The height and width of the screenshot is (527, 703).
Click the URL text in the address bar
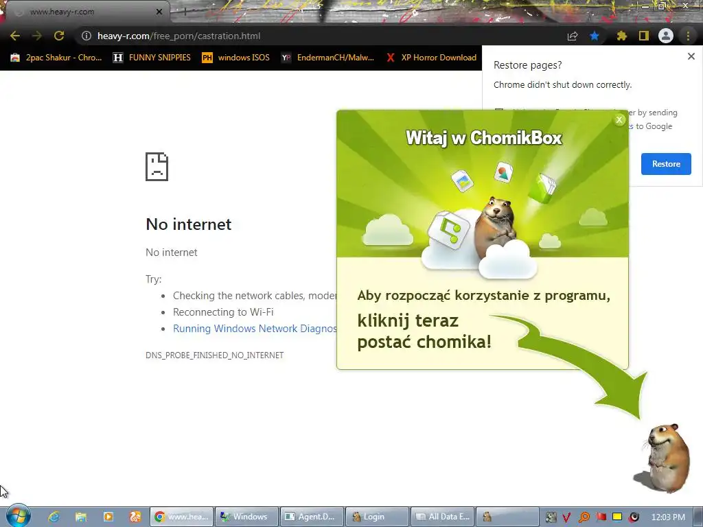point(178,36)
